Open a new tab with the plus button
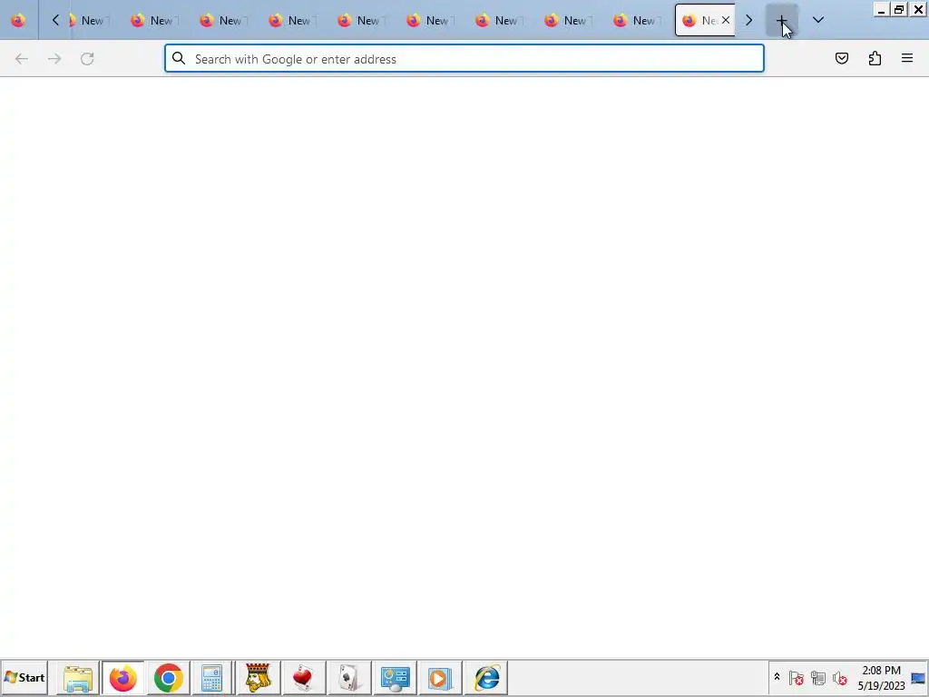 [781, 20]
